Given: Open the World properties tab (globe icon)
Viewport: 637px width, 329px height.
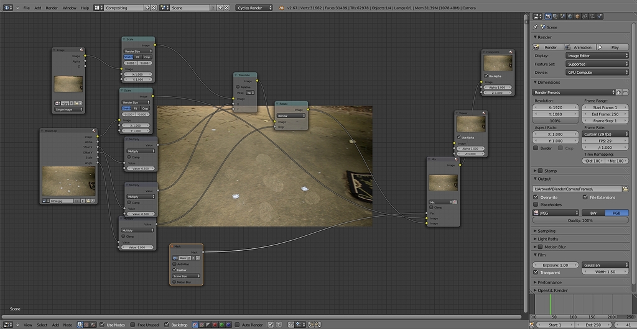Looking at the screenshot, I should point(570,16).
